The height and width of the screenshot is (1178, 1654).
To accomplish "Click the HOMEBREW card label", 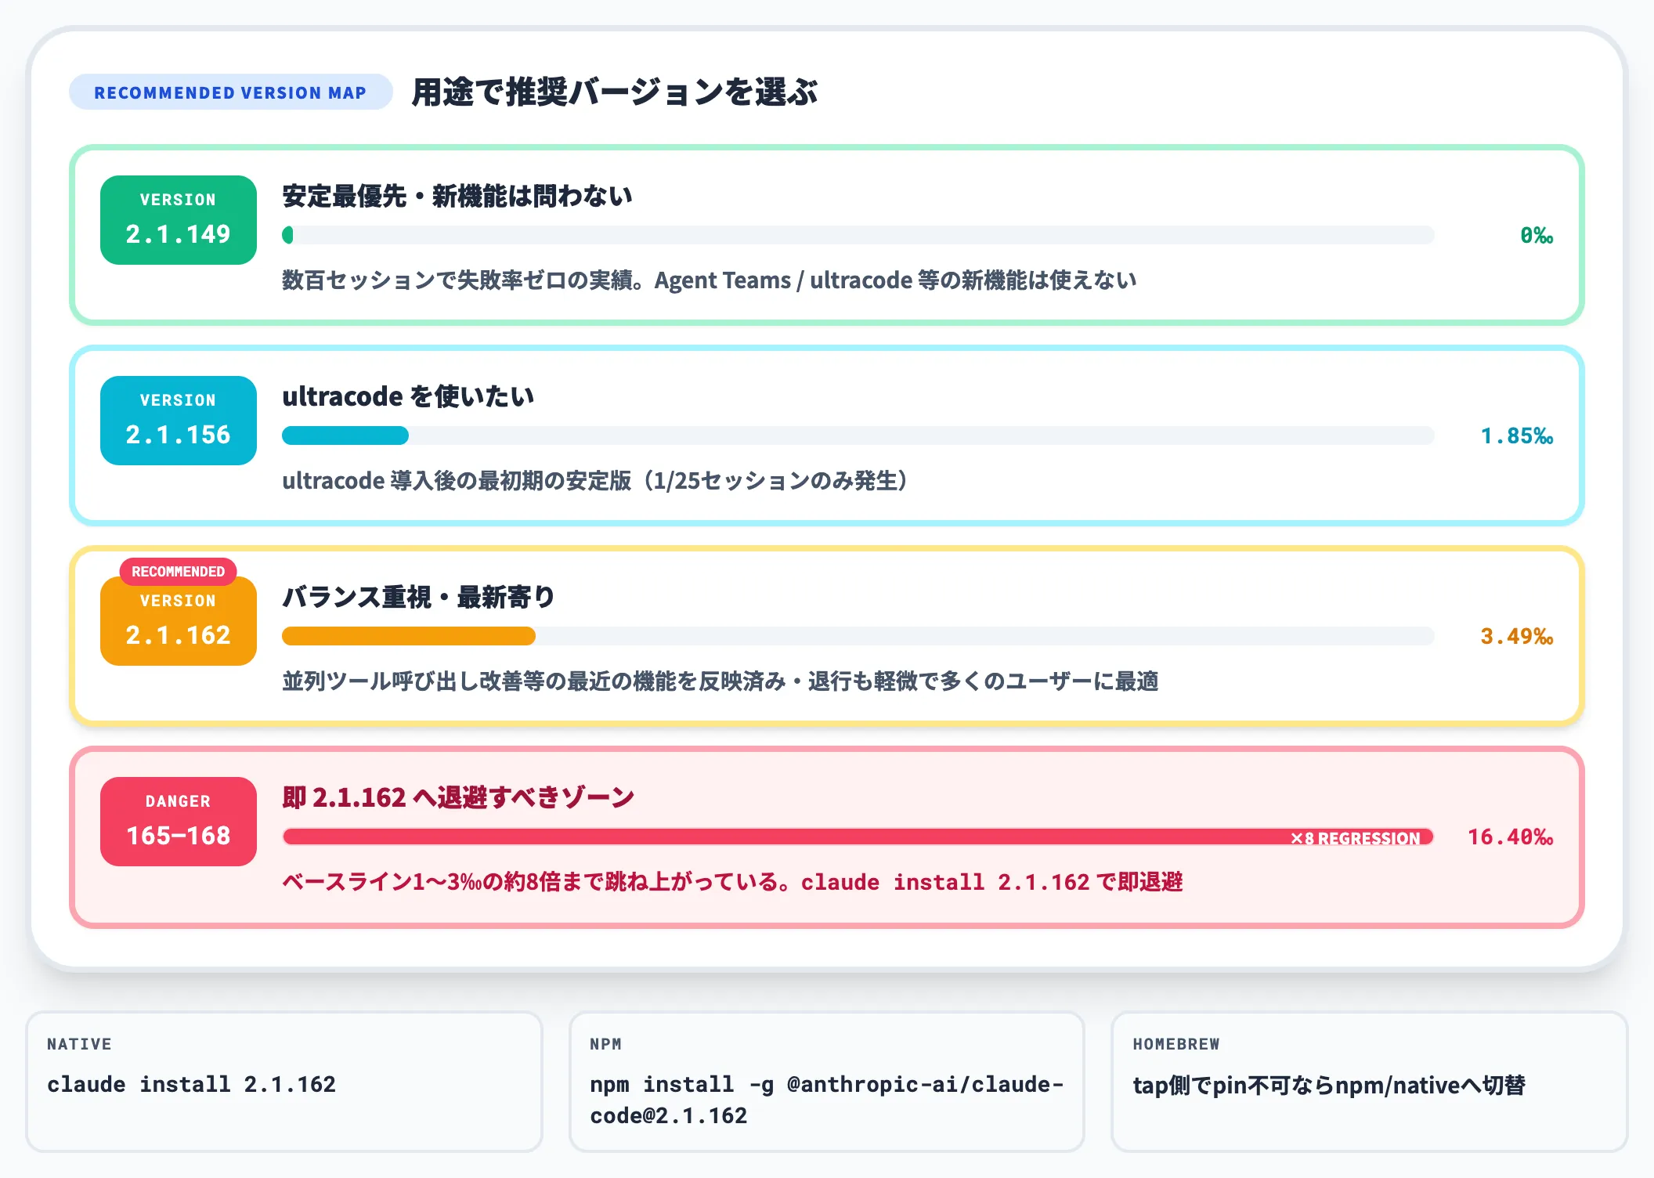I will (1176, 1044).
